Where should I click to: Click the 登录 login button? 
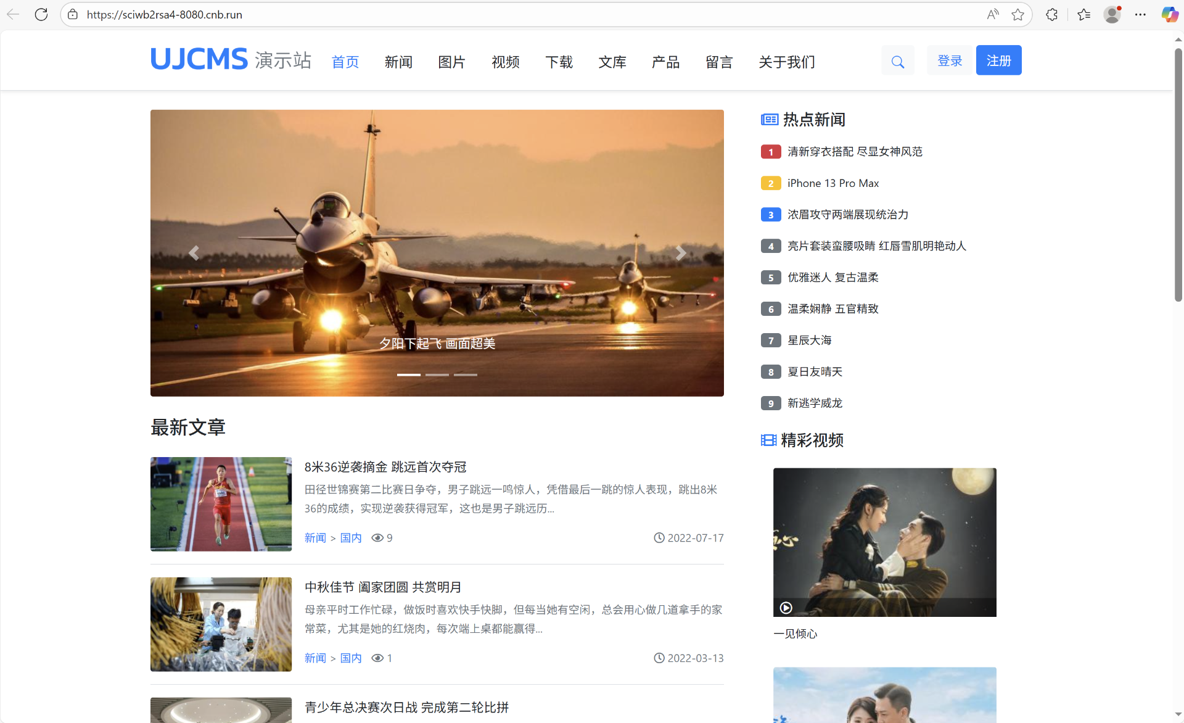950,60
